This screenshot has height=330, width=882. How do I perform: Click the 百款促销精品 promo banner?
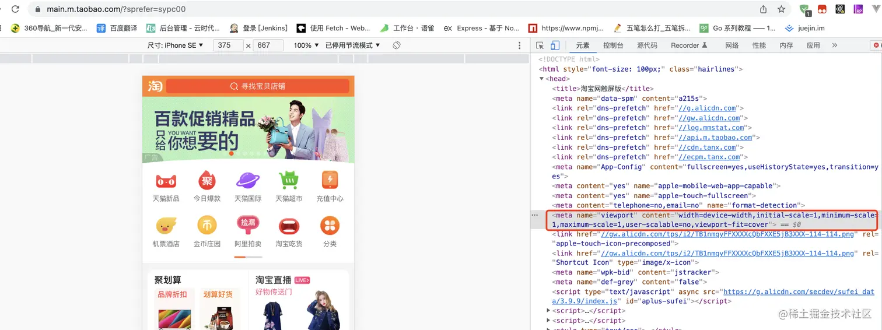pyautogui.click(x=248, y=129)
